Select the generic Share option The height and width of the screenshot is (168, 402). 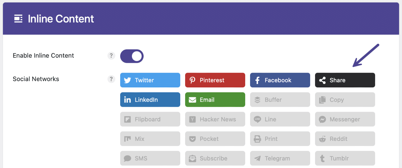[345, 80]
